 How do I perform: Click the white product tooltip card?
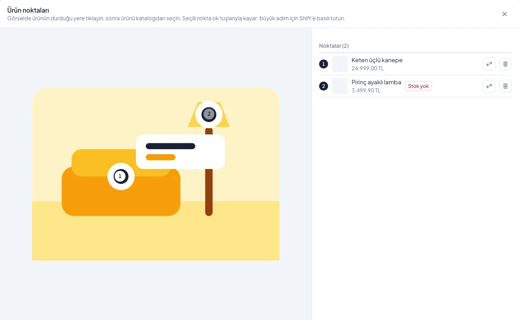[x=181, y=152]
